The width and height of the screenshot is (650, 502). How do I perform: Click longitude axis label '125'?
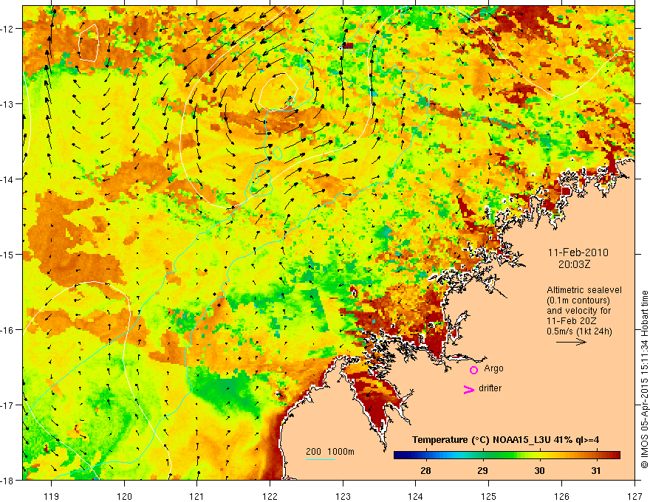click(x=489, y=496)
